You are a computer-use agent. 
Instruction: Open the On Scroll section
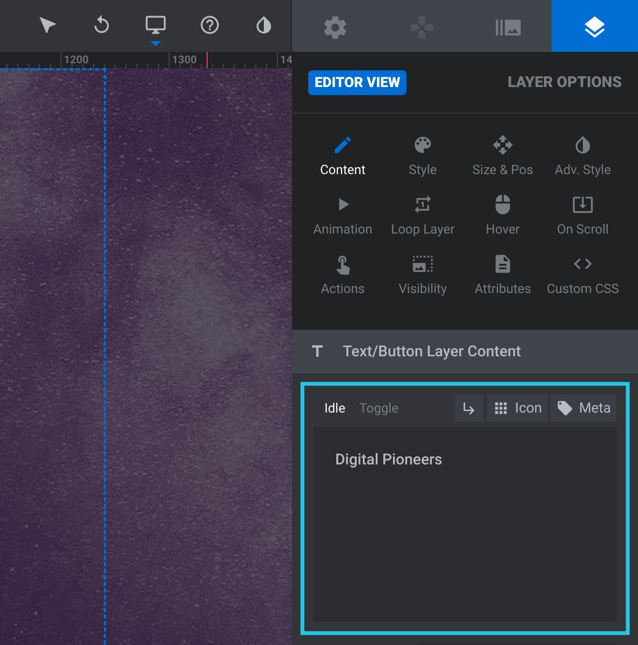click(x=582, y=216)
